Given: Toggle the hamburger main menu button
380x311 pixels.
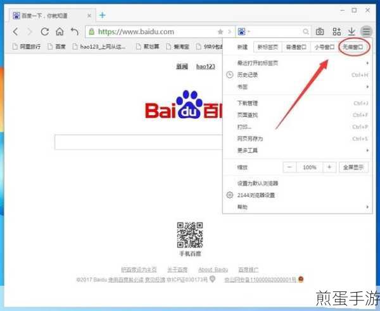Looking at the screenshot, I should pos(366,31).
